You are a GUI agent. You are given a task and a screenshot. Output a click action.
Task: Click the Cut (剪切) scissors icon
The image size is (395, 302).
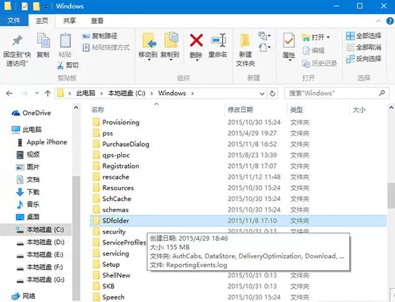[60, 65]
